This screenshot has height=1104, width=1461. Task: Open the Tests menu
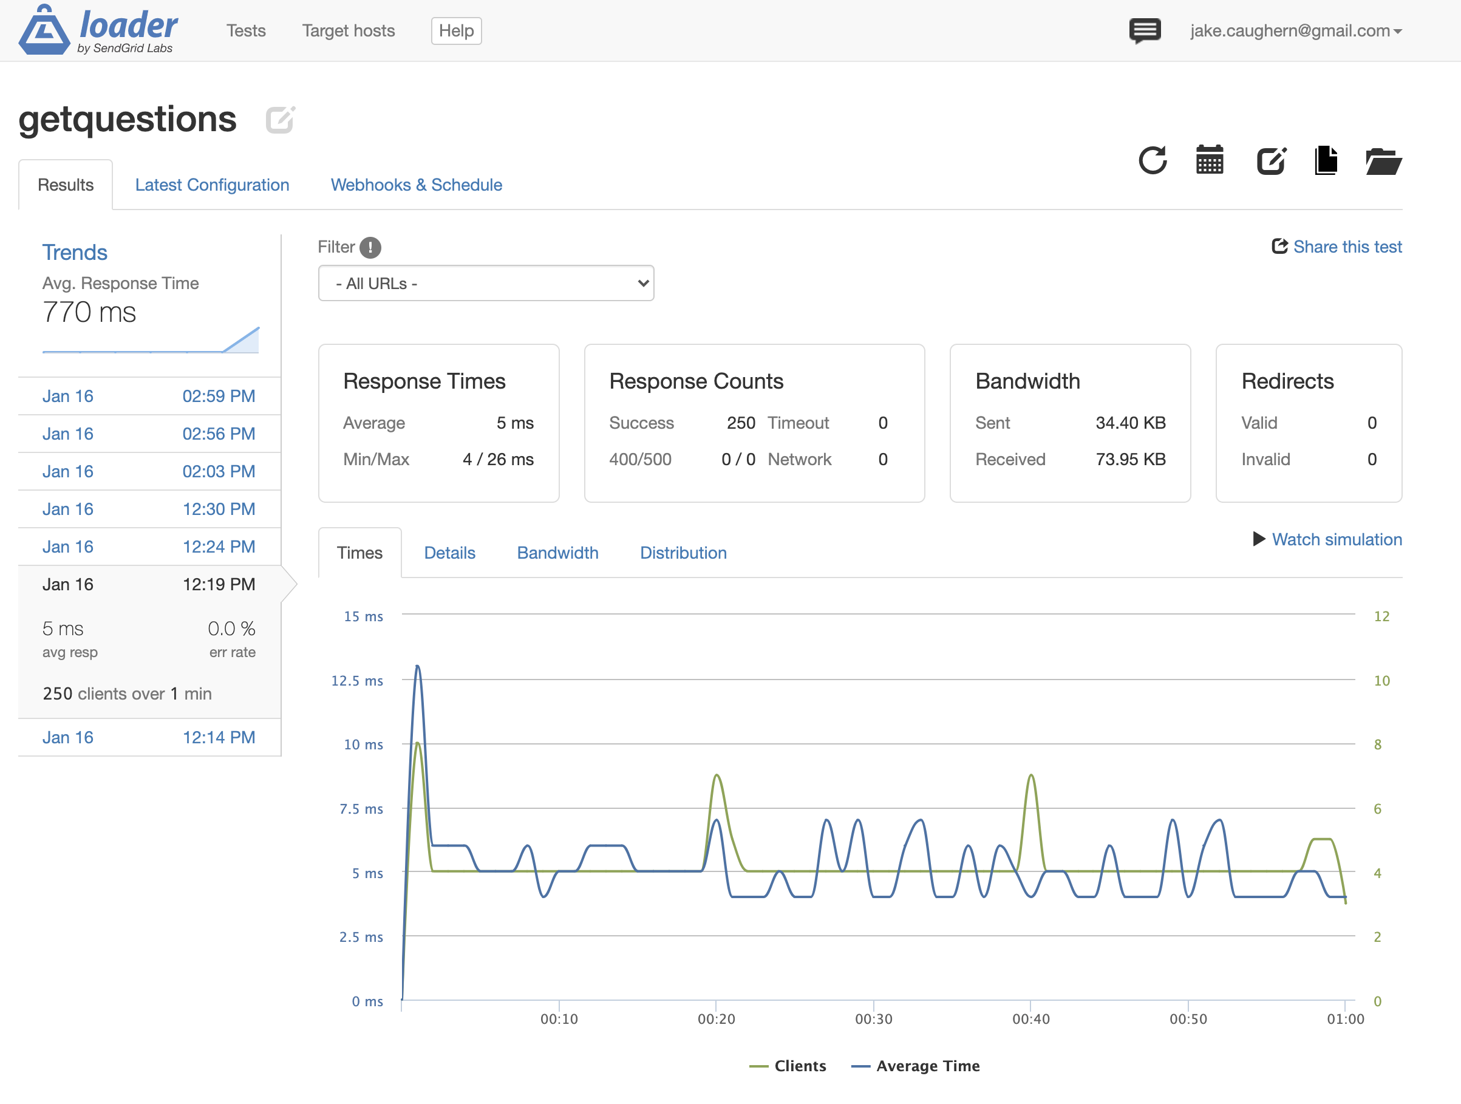click(x=246, y=30)
